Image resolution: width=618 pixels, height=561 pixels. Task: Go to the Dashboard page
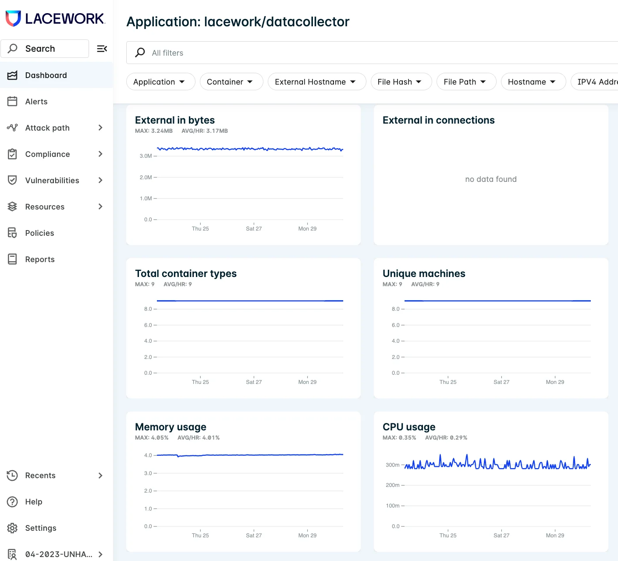57,75
